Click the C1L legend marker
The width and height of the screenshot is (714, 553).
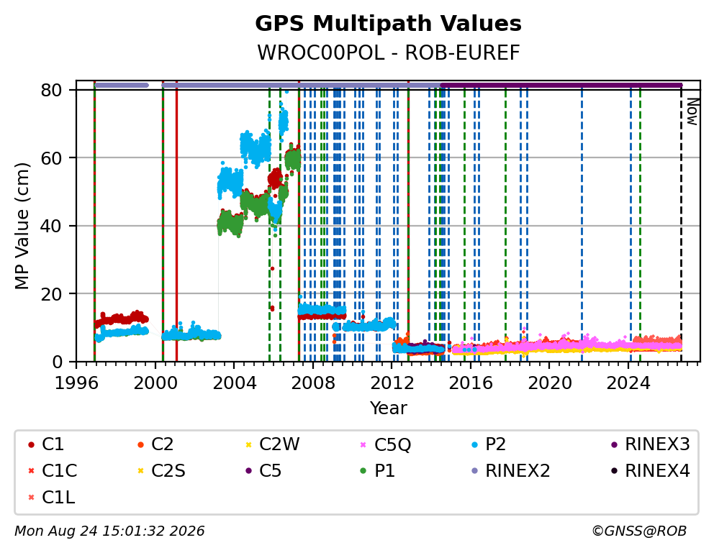click(31, 498)
